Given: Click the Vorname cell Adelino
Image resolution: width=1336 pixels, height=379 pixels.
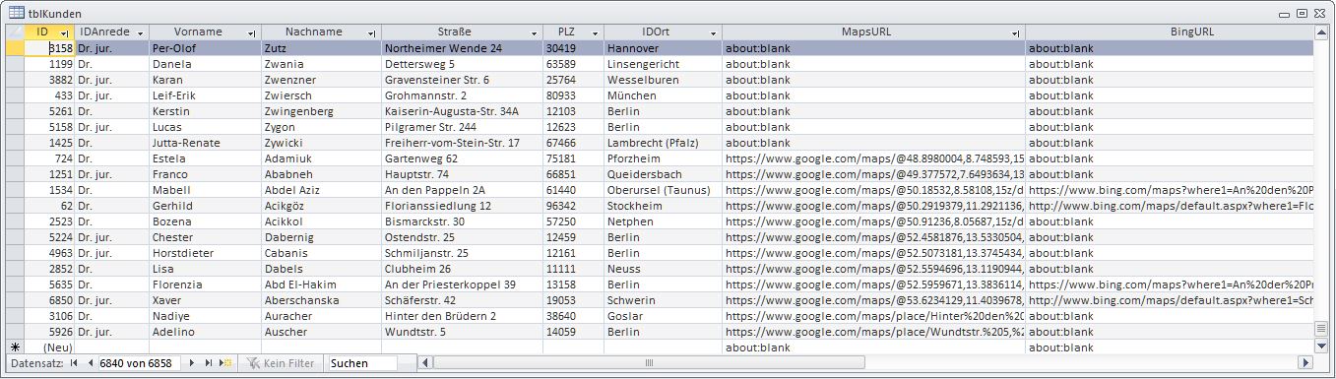Looking at the screenshot, I should click(205, 332).
